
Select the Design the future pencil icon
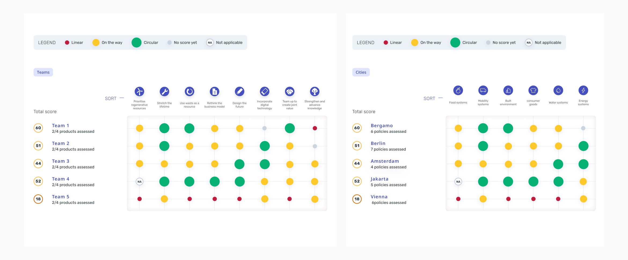pos(239,91)
